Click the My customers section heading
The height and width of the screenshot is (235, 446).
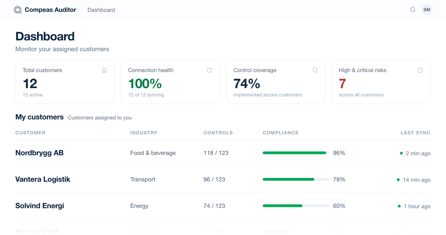pyautogui.click(x=39, y=117)
